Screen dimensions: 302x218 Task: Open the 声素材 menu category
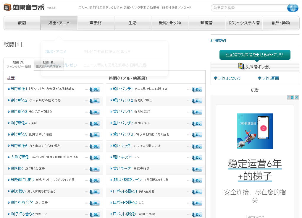[x=96, y=23]
